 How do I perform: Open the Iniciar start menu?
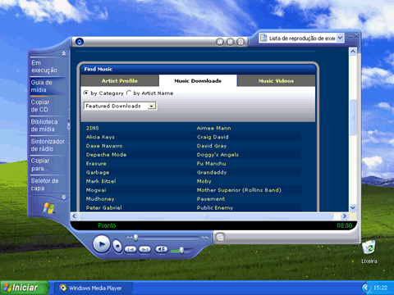pyautogui.click(x=25, y=288)
